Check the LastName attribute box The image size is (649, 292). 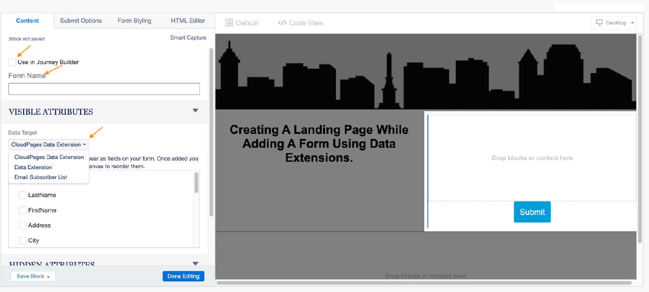click(23, 195)
